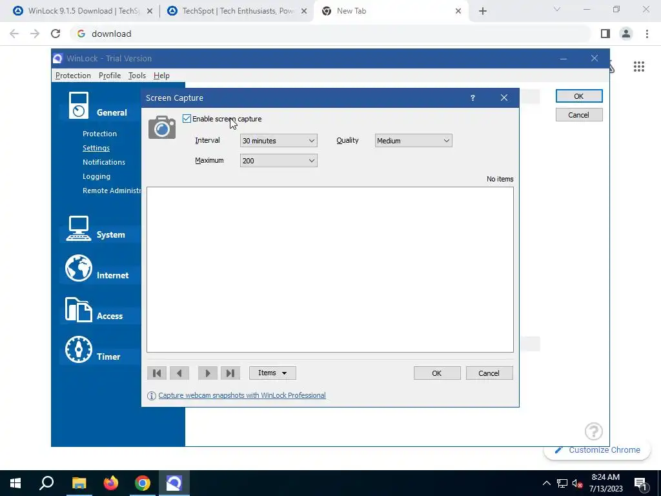Select Notifications under General sidebar
The image size is (661, 496).
point(104,162)
